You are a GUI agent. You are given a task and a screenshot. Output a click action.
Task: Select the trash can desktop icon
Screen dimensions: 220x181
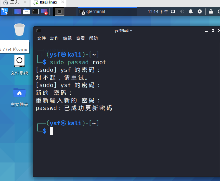19,30
